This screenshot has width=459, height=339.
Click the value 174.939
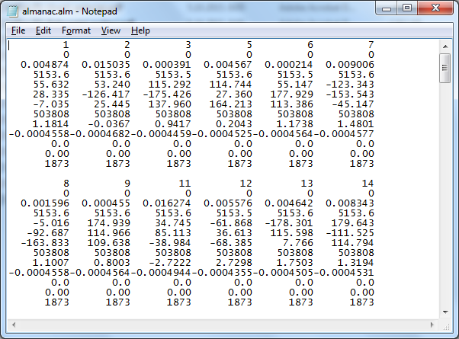[x=109, y=223]
